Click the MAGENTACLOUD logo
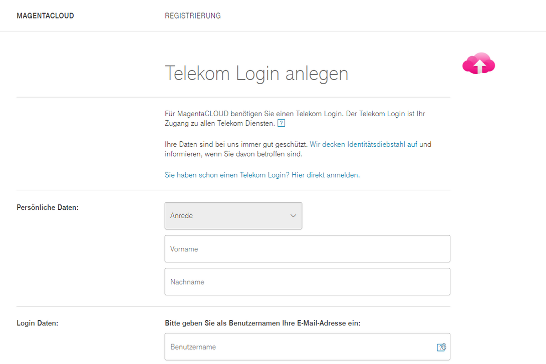The image size is (546, 364). pyautogui.click(x=45, y=16)
